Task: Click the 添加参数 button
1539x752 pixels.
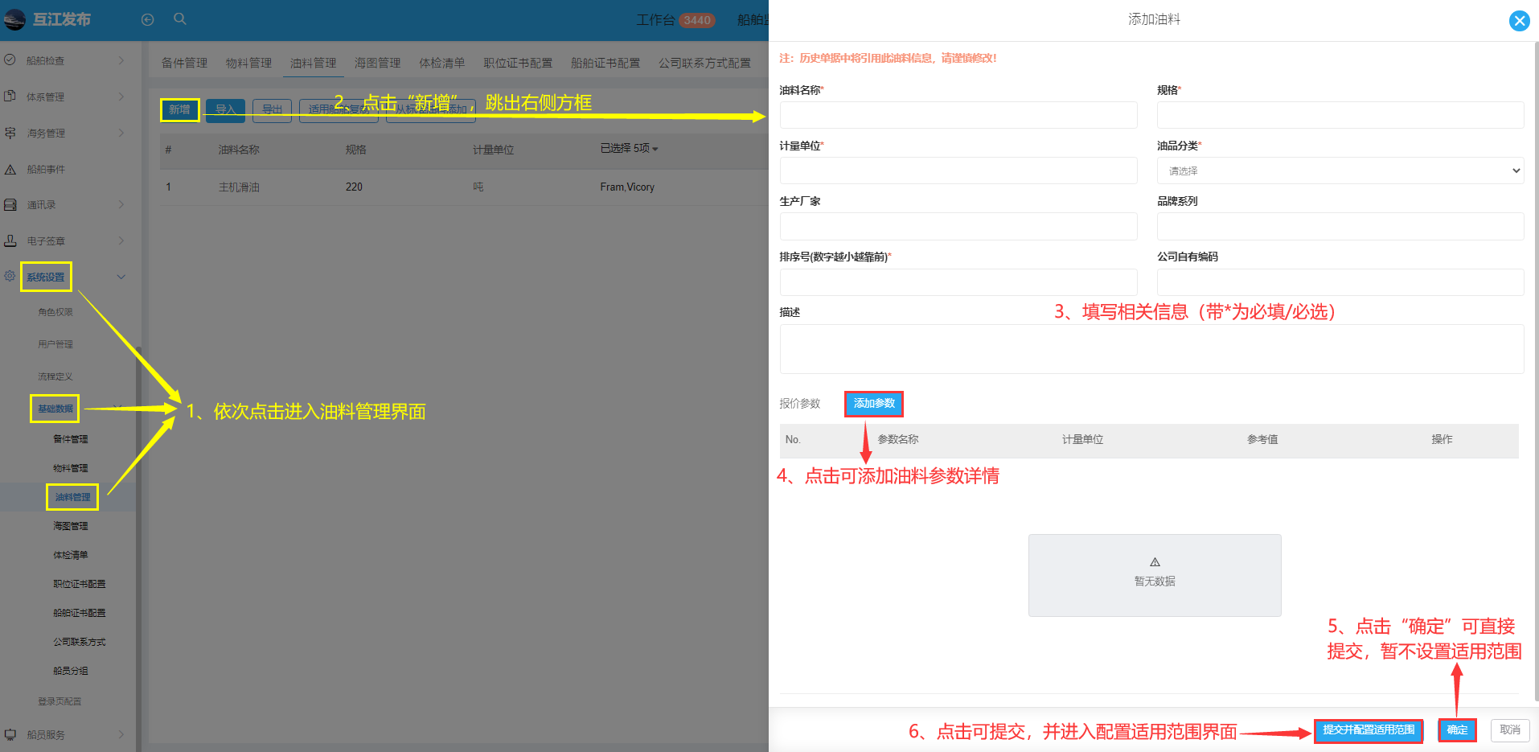Action: (x=874, y=404)
